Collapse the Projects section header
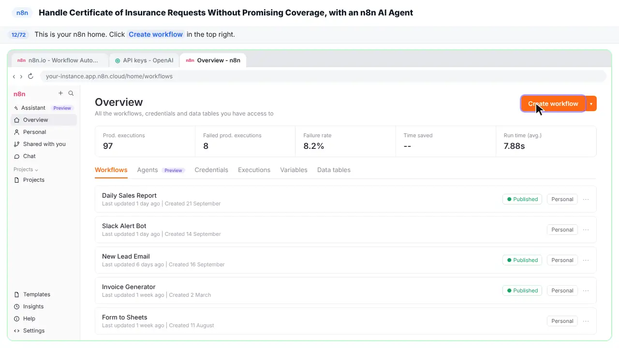This screenshot has height=348, width=619. pos(26,170)
